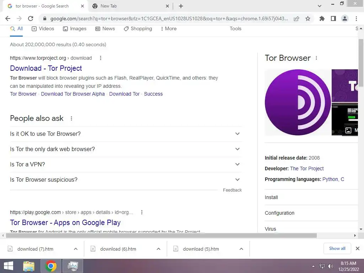Expand 'Is Tor the only dark web browser?'

point(126,149)
